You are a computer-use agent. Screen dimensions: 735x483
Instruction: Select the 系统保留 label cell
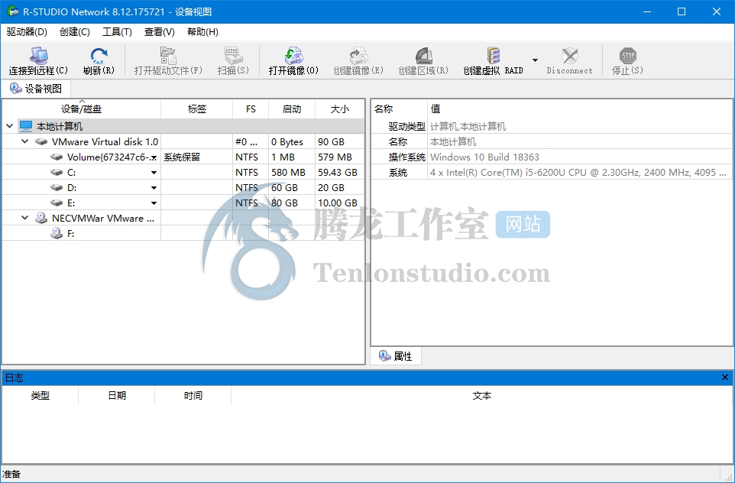tap(196, 157)
